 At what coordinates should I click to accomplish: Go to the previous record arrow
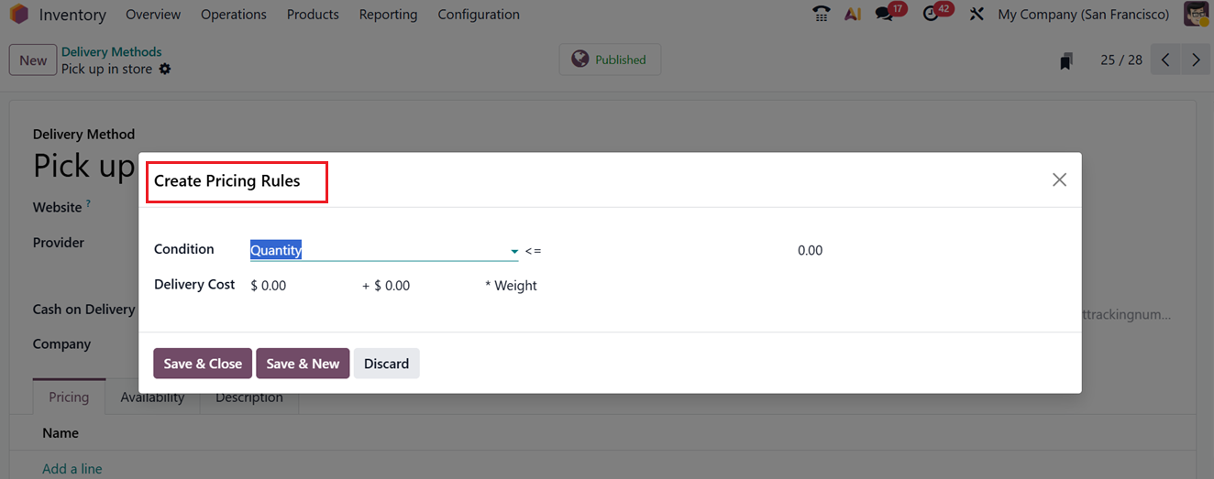[x=1165, y=60]
